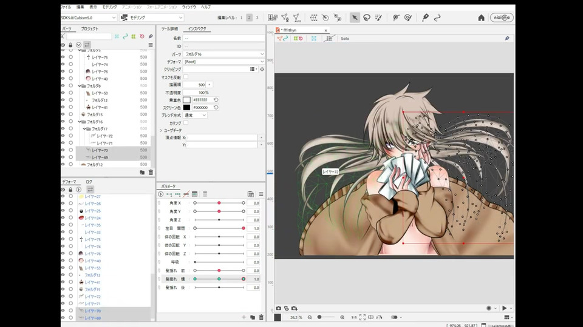
Task: Select the arrow selection tool
Action: pos(355,18)
